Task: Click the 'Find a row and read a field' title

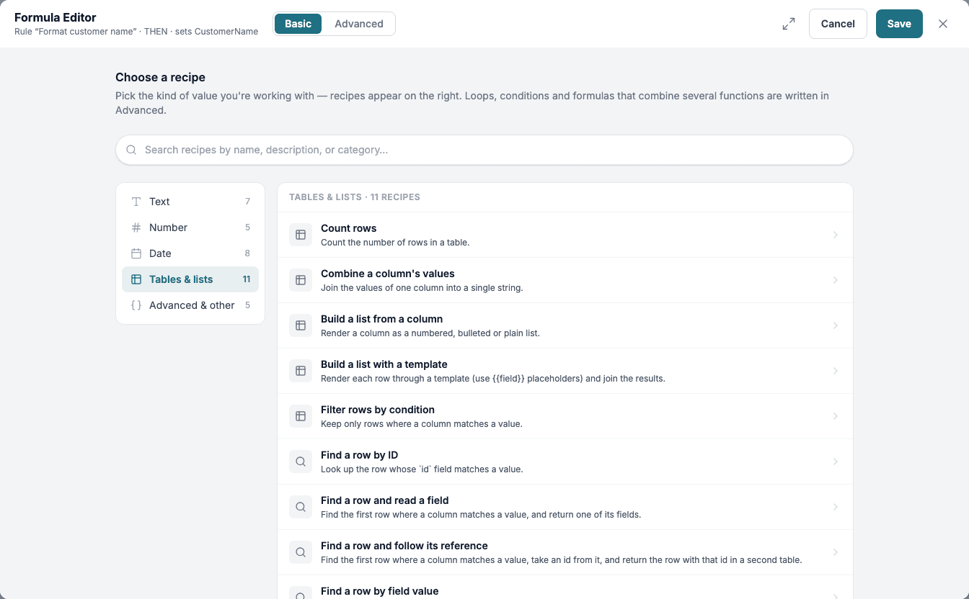Action: pos(385,500)
